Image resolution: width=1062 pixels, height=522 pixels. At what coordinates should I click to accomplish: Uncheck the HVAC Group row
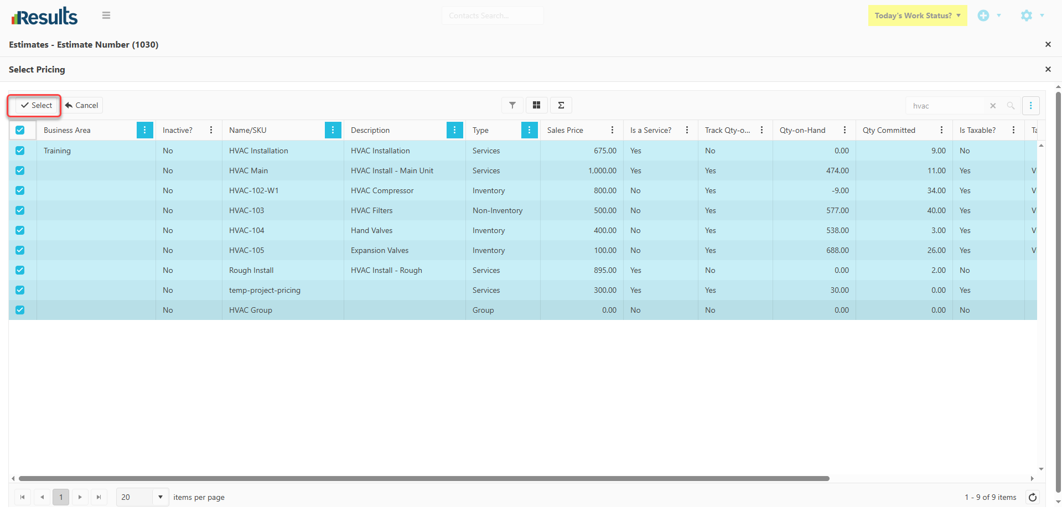pyautogui.click(x=20, y=310)
